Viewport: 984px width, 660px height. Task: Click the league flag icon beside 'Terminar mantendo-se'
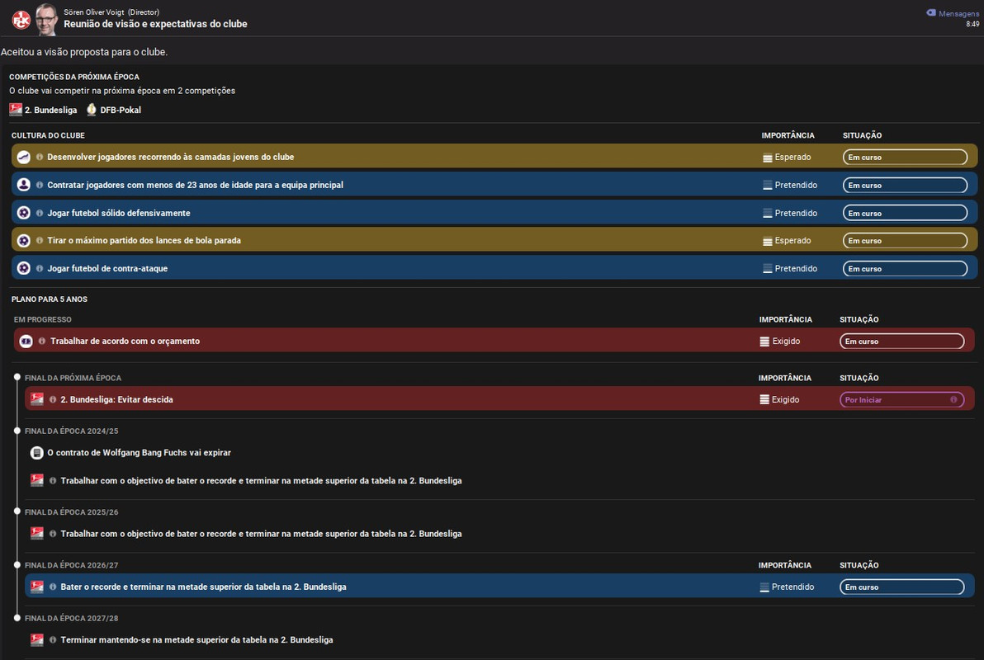tap(37, 640)
